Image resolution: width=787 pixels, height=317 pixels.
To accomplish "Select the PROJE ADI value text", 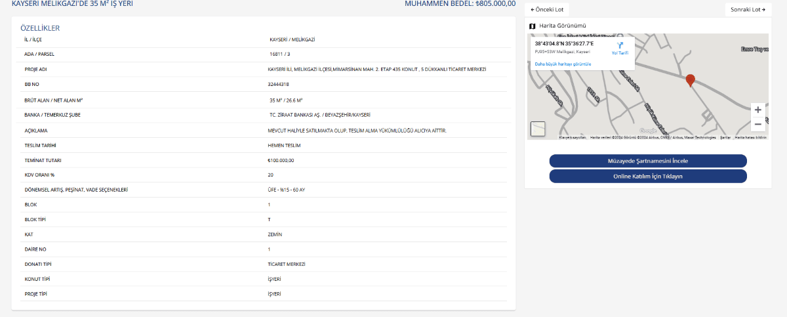I will click(x=377, y=69).
